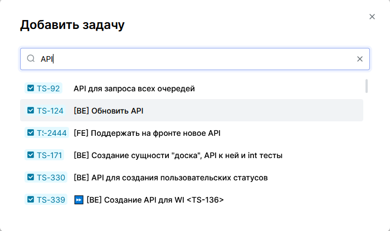Click the task icon beside TS-2444
Screen dimensions: 390x231
[x=31, y=132]
